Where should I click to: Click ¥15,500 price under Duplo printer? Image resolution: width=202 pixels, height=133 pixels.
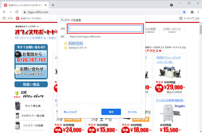click(170, 130)
